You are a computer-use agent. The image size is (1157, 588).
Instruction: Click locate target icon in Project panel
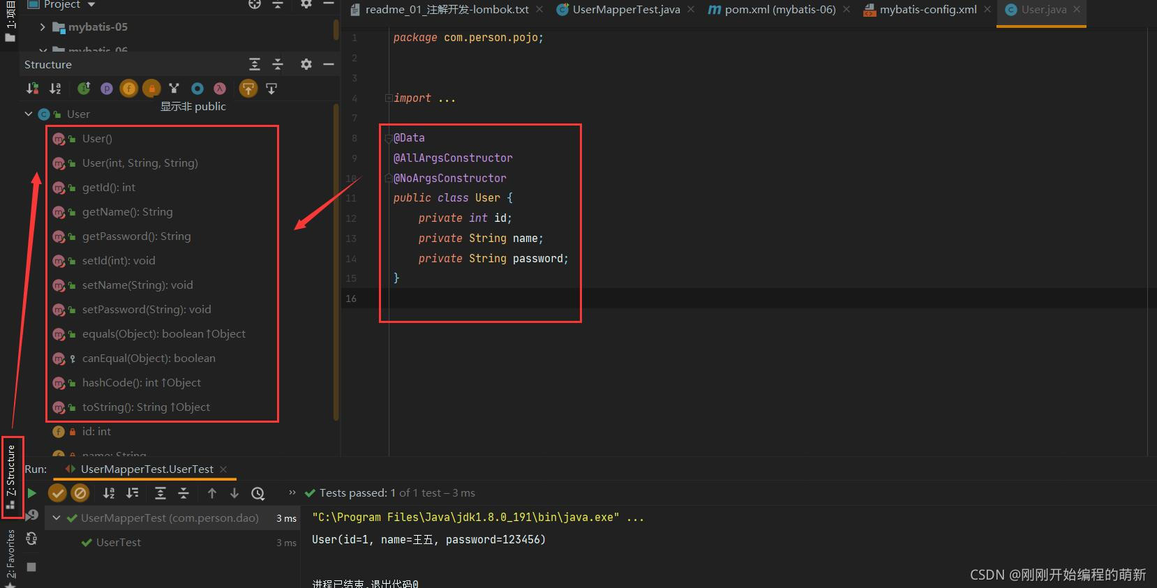click(x=255, y=4)
